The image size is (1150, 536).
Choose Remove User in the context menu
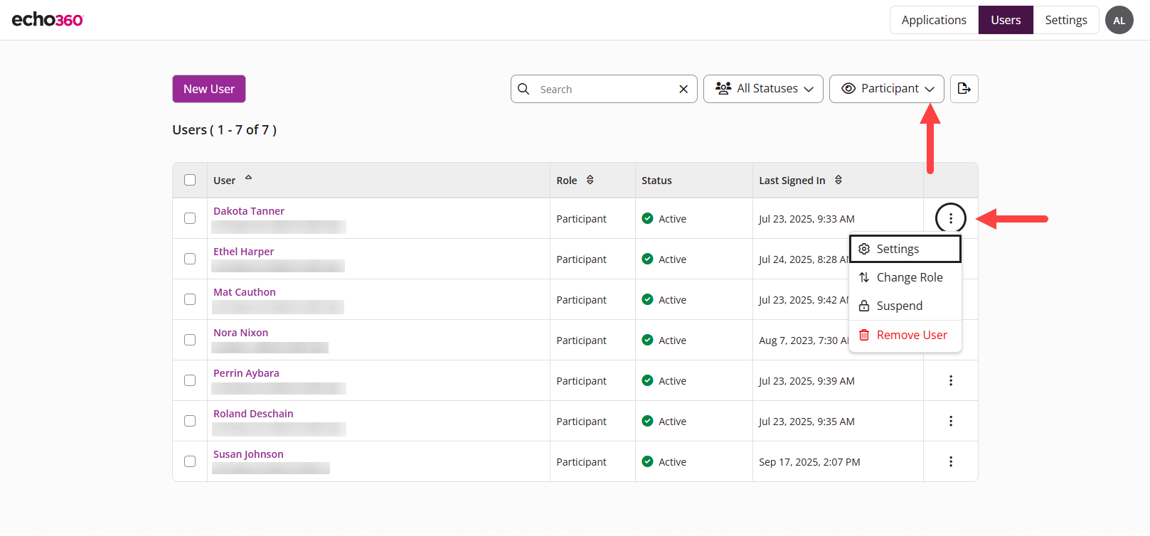point(905,335)
